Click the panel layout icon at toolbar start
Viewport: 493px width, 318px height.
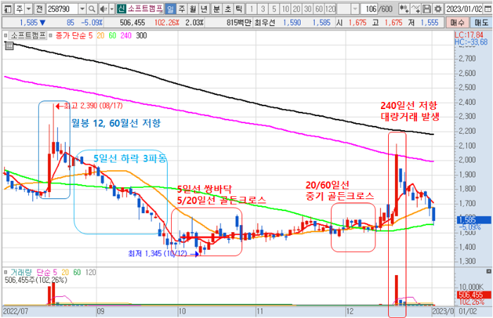tap(8, 9)
